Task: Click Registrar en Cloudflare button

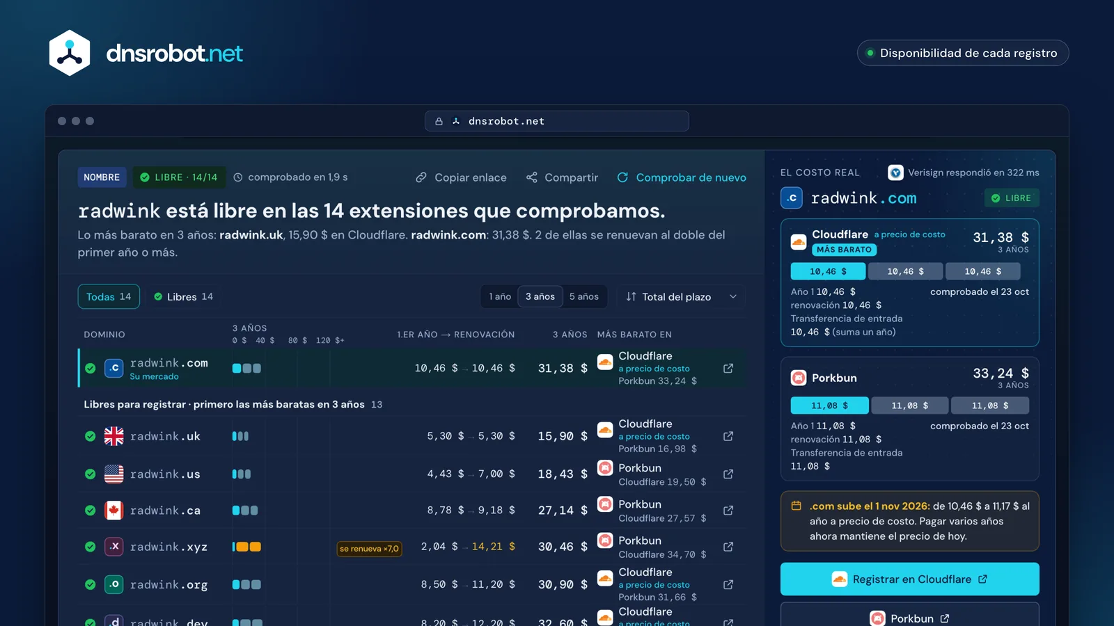Action: [x=910, y=579]
